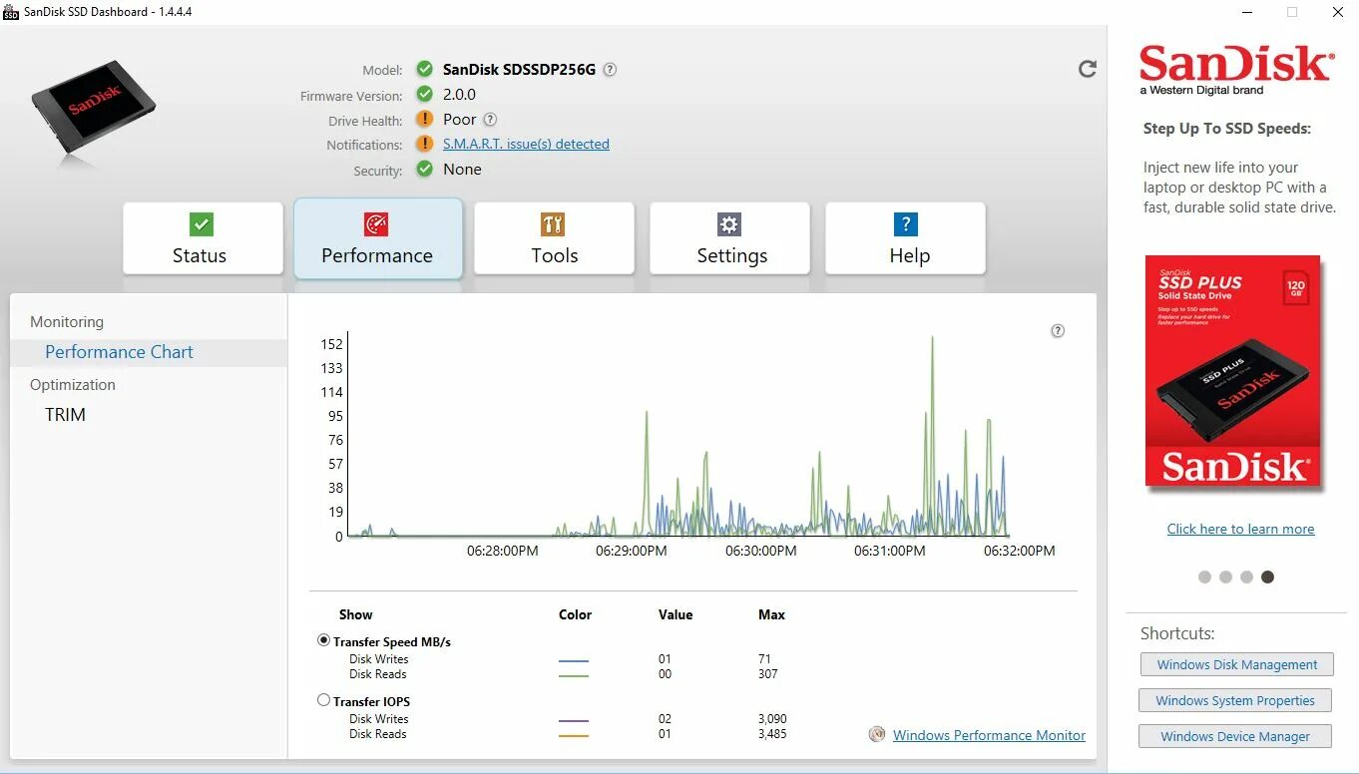The height and width of the screenshot is (774, 1359).
Task: Click the 307 max Disk Reads value
Action: [767, 674]
